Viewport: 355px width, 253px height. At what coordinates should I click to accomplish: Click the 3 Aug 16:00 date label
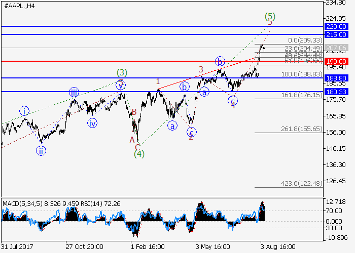278,246
